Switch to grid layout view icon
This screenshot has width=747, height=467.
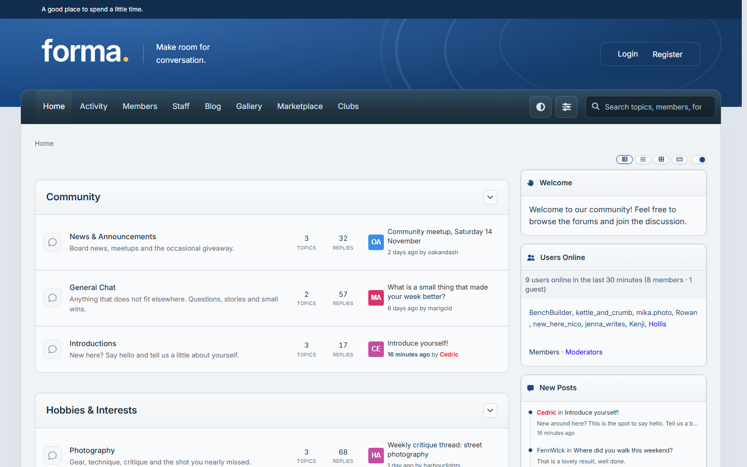coord(661,159)
